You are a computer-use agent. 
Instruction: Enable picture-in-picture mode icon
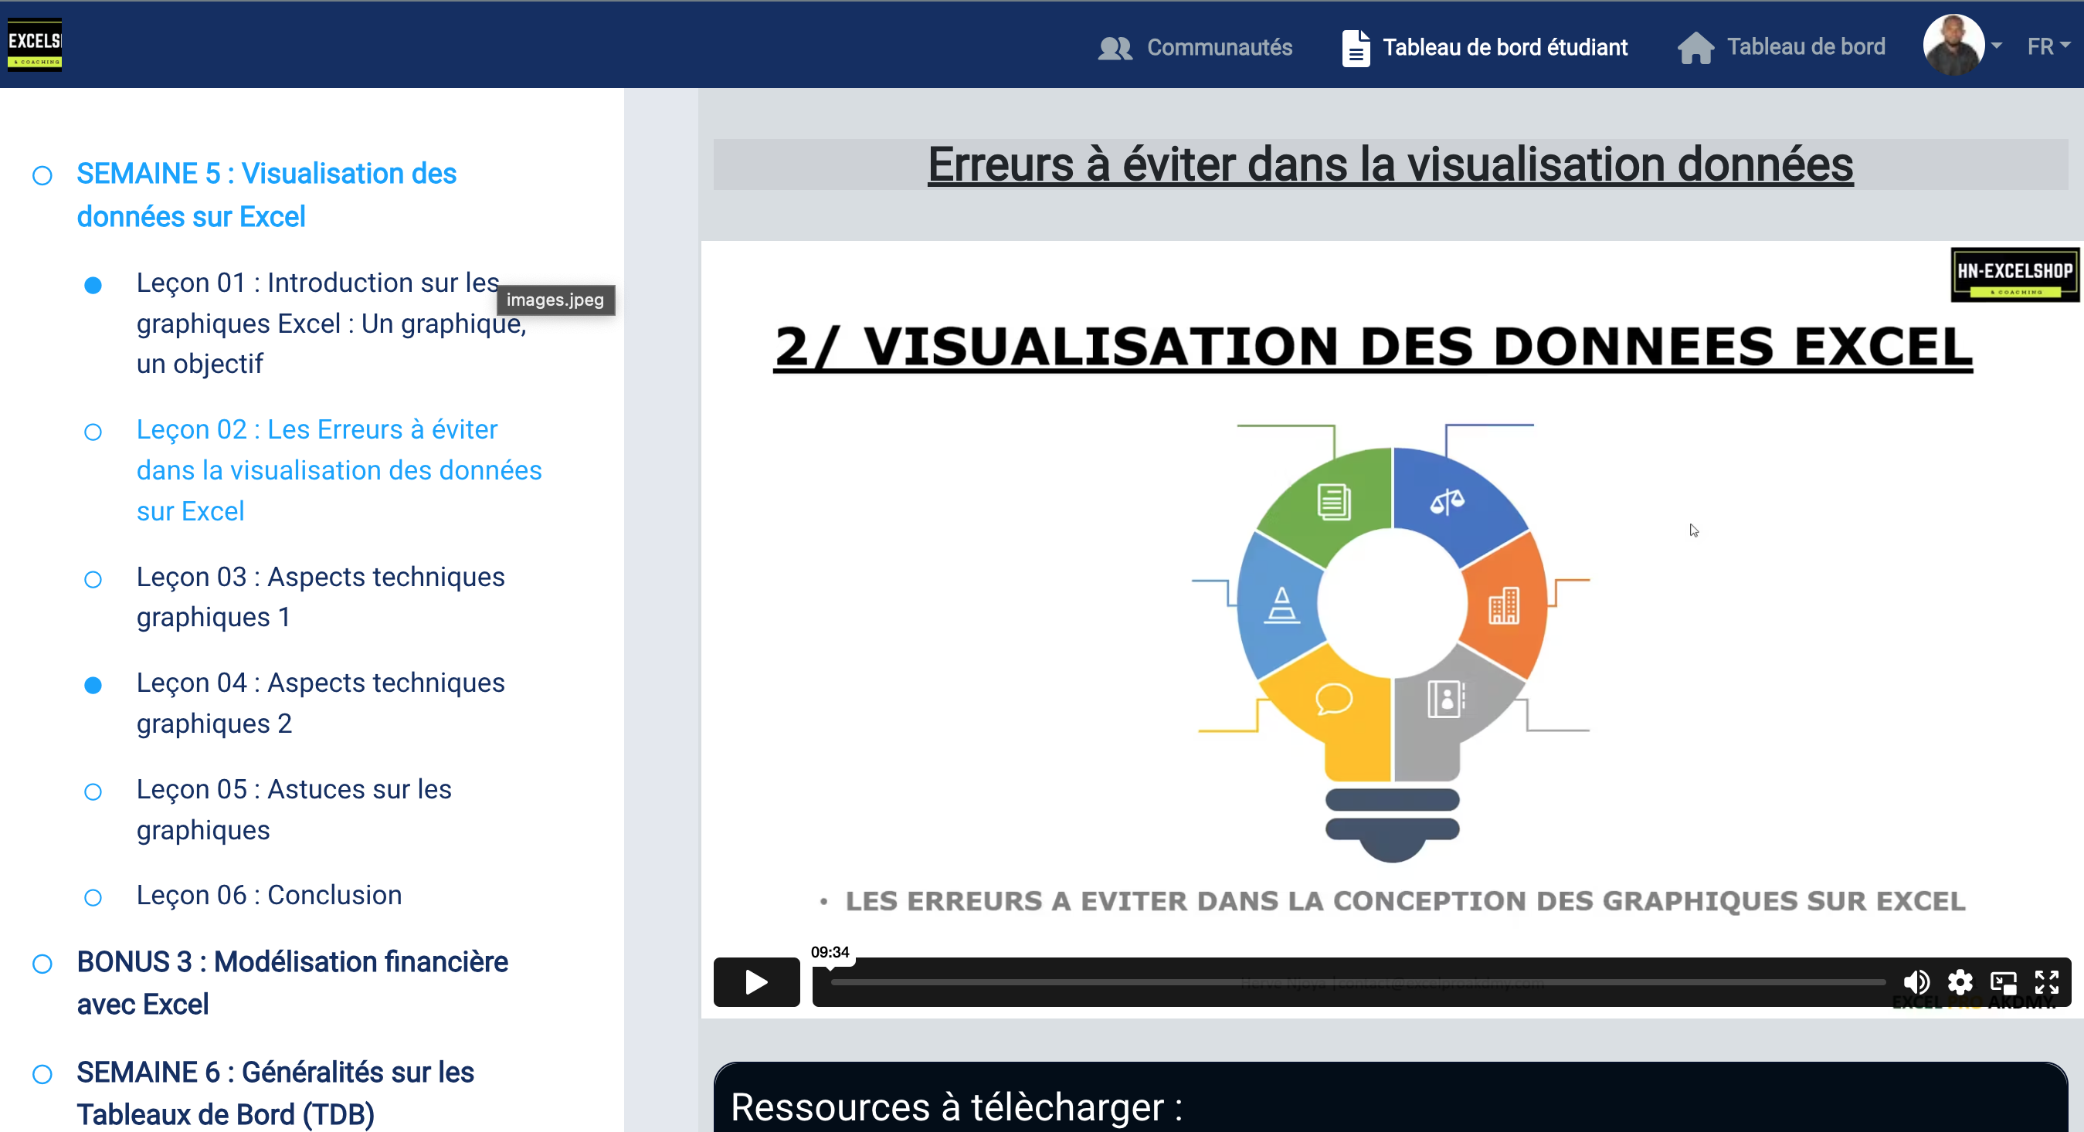pyautogui.click(x=2003, y=981)
